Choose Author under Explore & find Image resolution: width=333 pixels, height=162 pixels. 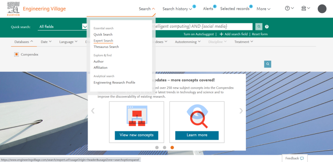pos(98,61)
